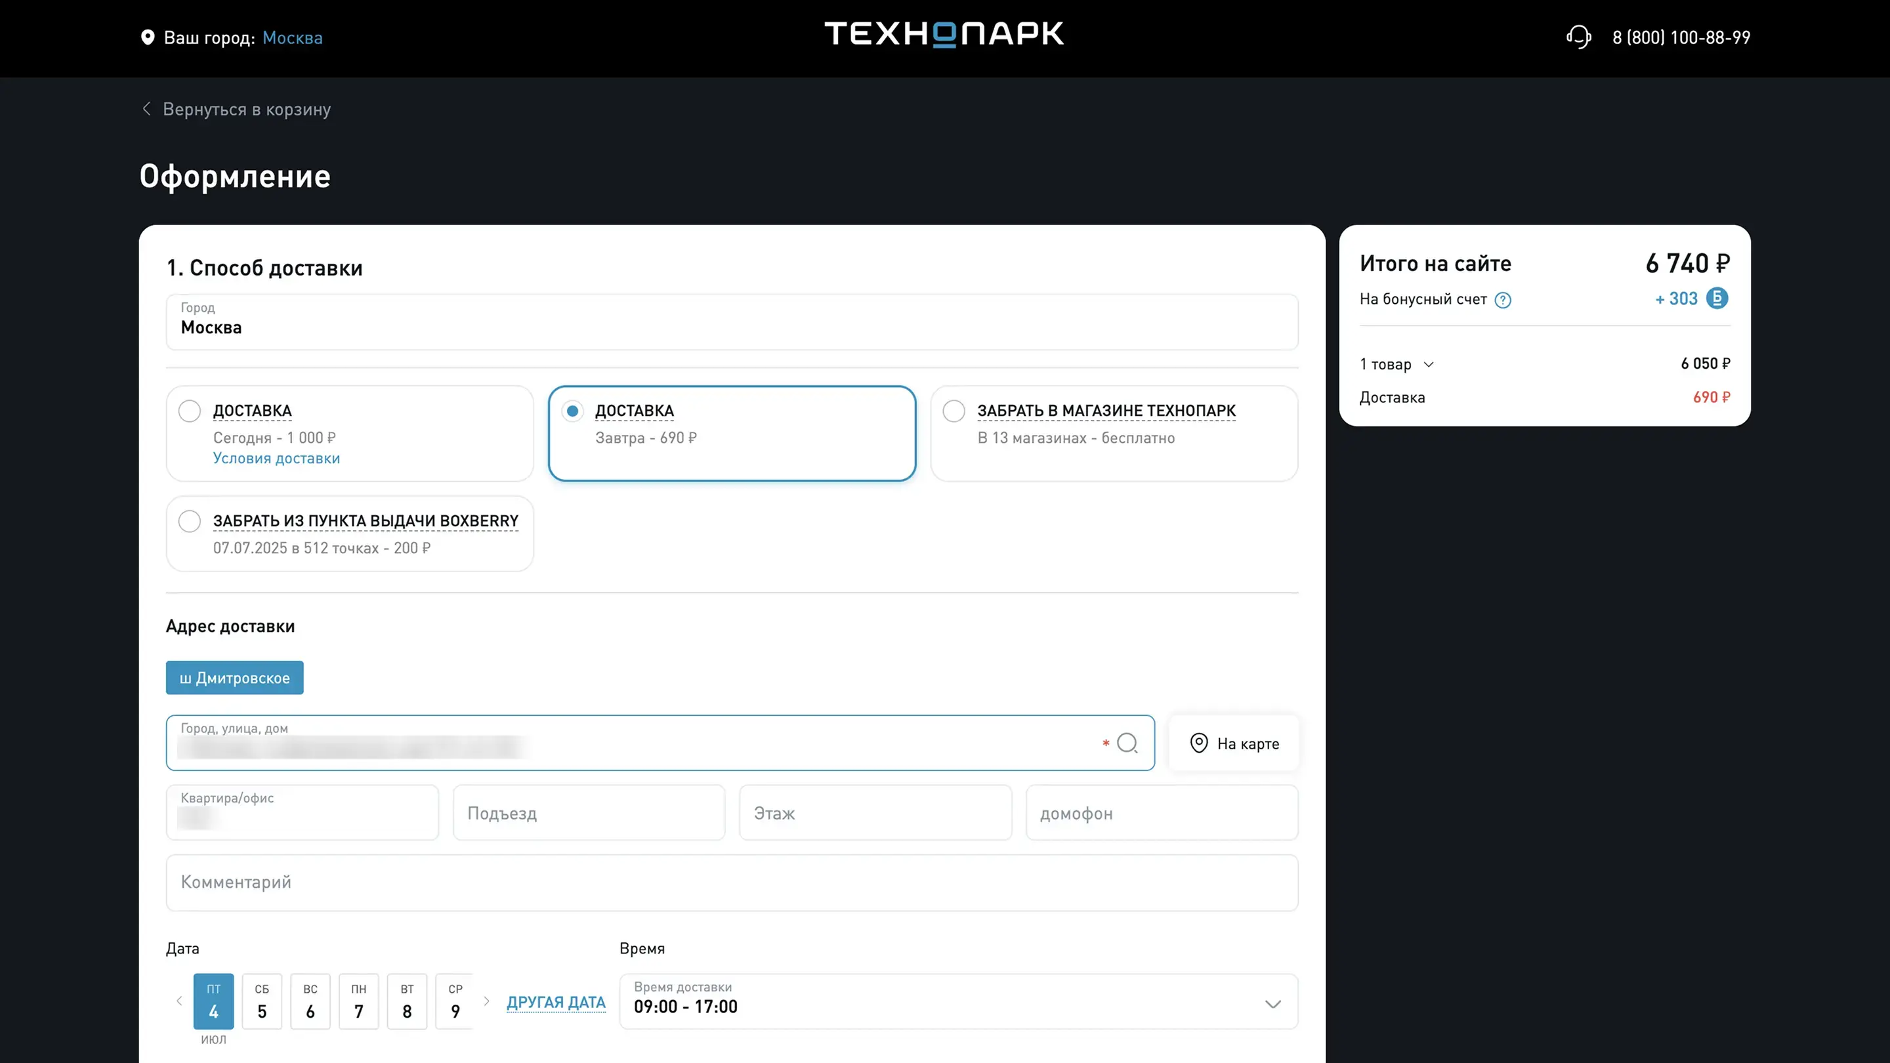The image size is (1890, 1063).
Task: Open ДРУГАЯ ДАТА link
Action: click(555, 1002)
